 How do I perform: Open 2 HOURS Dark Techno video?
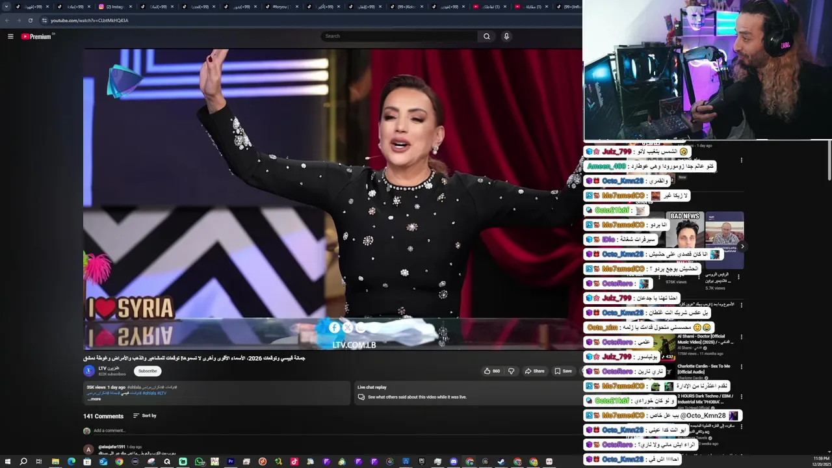click(705, 398)
